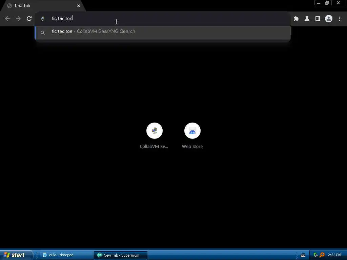This screenshot has height=260, width=347.
Task: Click the on-screen keyboard tray icon
Action: 303,255
